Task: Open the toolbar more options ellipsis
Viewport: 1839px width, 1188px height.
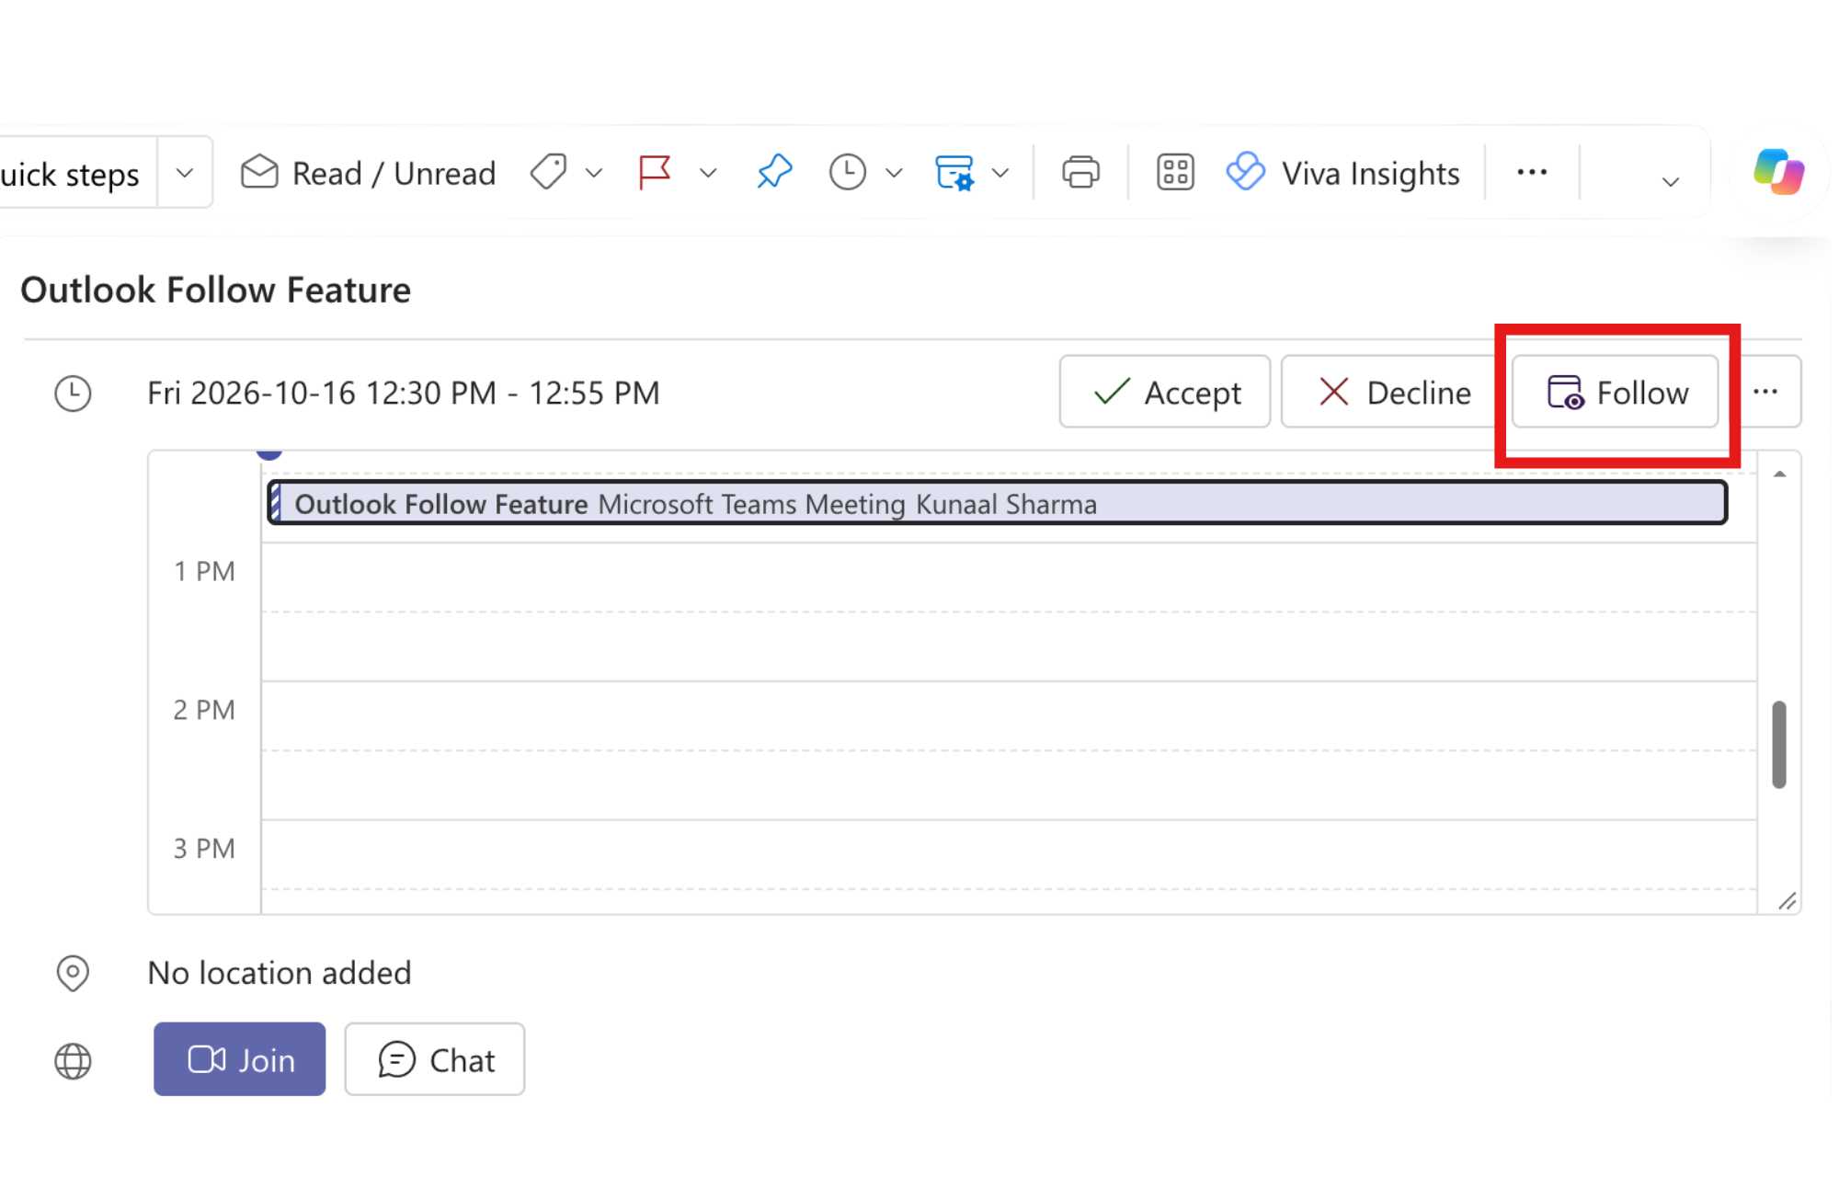Action: click(x=1532, y=172)
